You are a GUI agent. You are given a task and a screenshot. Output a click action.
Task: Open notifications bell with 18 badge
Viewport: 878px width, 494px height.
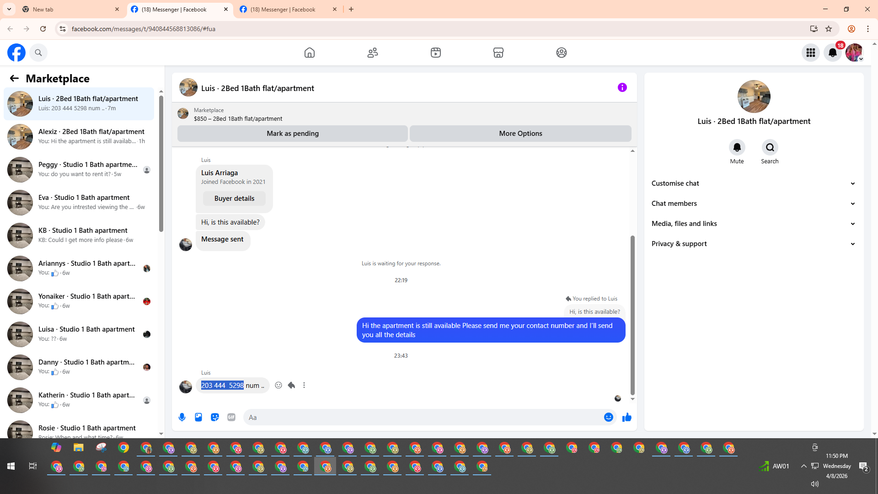point(833,53)
